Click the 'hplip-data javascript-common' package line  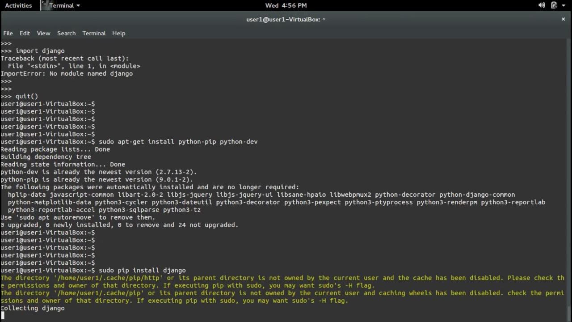261,195
